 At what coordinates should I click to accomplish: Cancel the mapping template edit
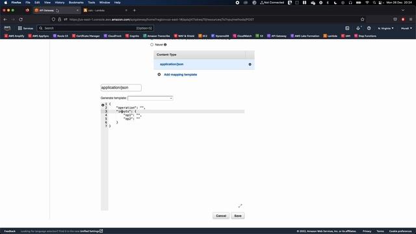(x=221, y=216)
